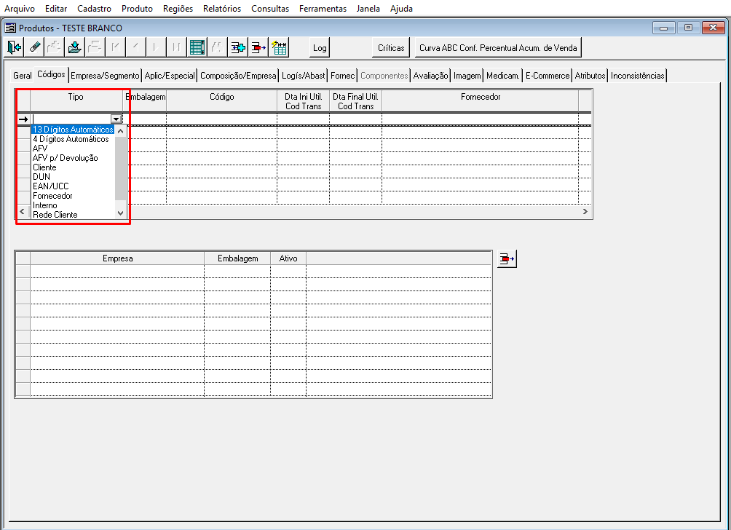The image size is (731, 530).
Task: Click 'Dta Ini Util. Cod Trans' header
Action: tap(304, 101)
